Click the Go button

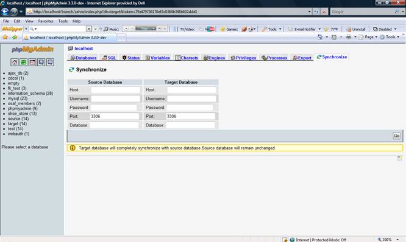[x=396, y=136]
